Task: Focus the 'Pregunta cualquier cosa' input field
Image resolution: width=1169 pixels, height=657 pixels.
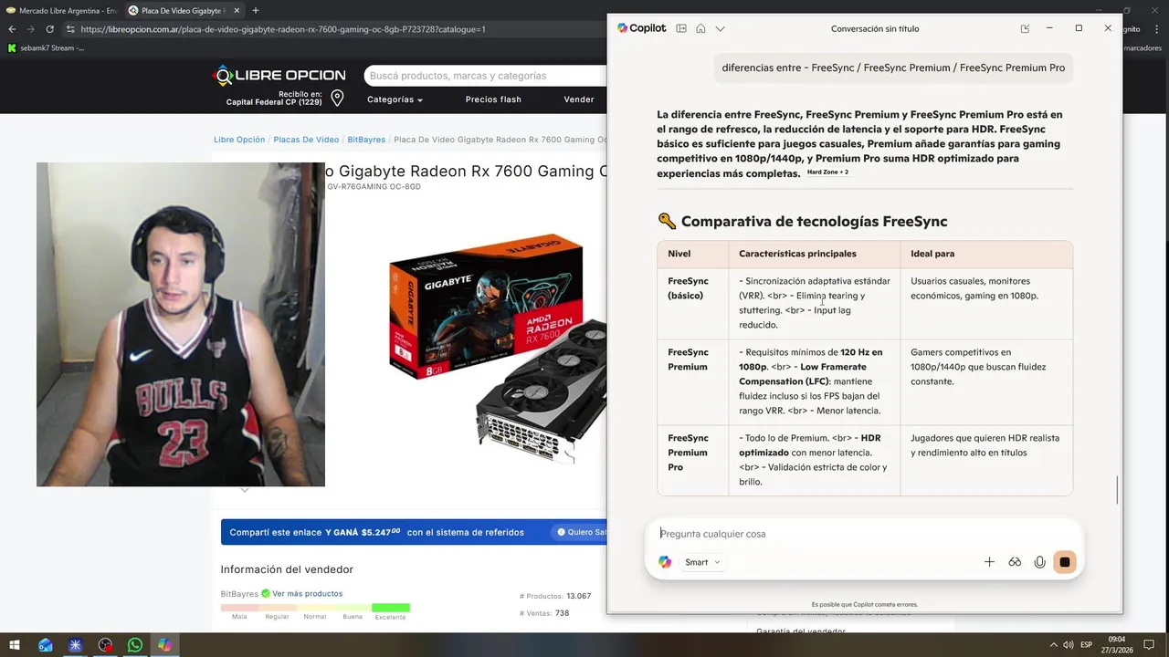Action: point(863,534)
